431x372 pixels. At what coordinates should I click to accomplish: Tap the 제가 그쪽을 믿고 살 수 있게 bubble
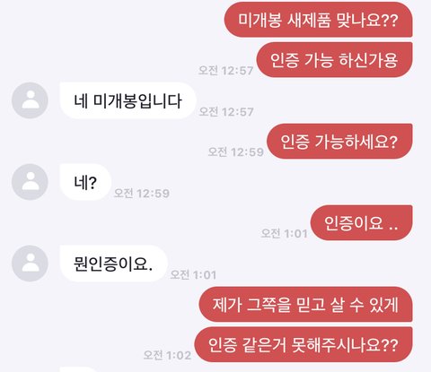point(306,304)
